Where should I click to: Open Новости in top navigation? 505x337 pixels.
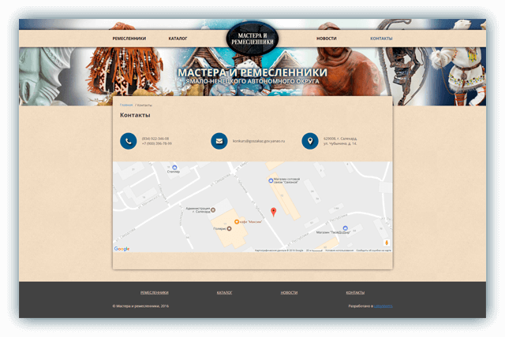pos(326,39)
